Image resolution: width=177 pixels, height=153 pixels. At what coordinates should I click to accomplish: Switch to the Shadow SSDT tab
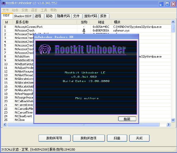(x=23, y=16)
